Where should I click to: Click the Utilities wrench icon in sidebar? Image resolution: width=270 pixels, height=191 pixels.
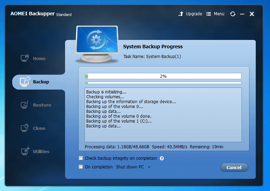(25, 151)
